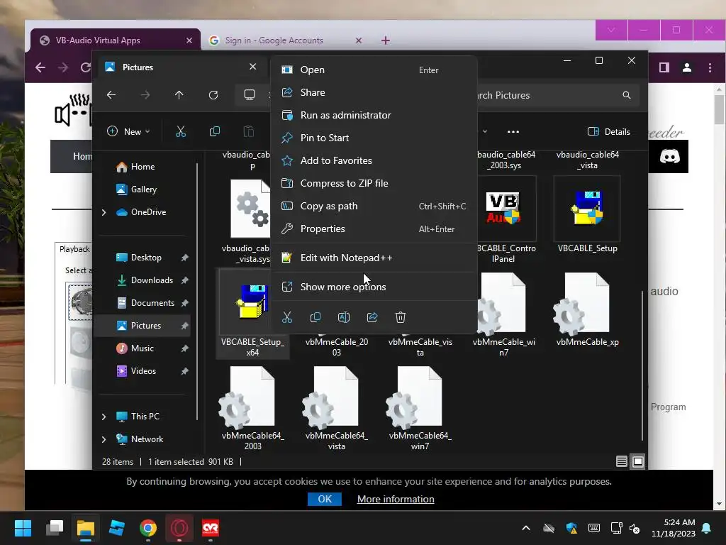
Task: Open a new browser tab
Action: [385, 40]
